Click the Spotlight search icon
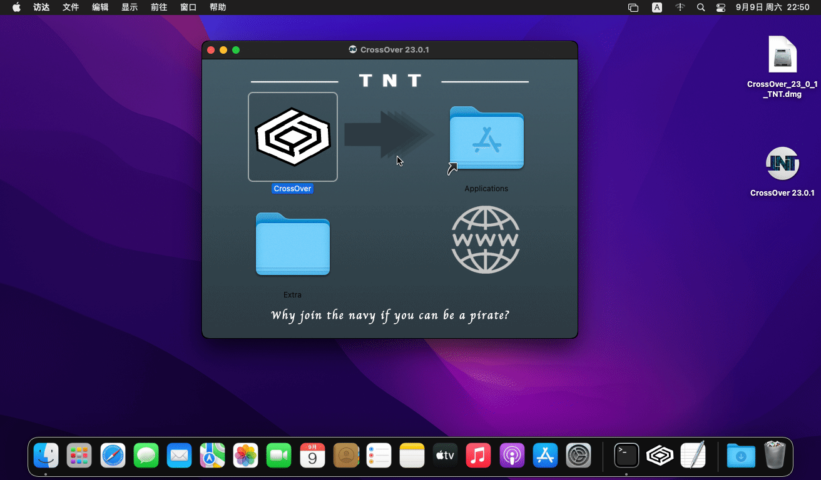 [x=701, y=7]
